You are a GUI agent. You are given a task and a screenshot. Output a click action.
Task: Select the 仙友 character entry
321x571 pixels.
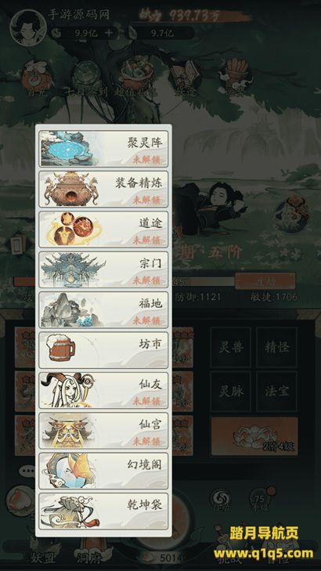(103, 390)
